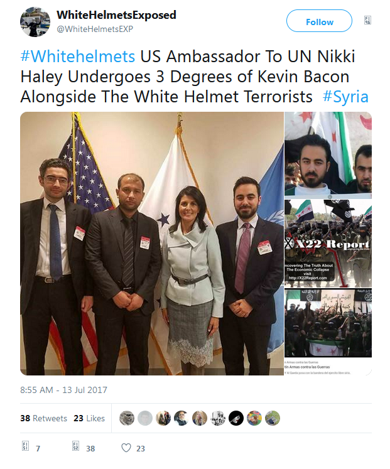390x469 pixels.
Task: Click the Follow button
Action: point(319,21)
